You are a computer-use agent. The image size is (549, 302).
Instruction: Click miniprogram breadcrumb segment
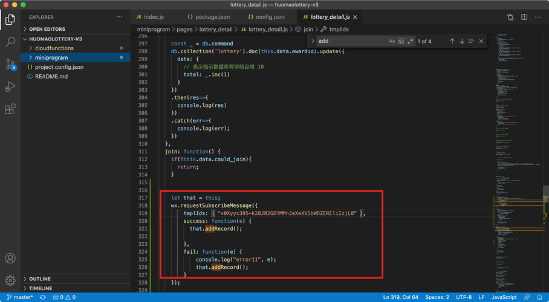tap(154, 30)
